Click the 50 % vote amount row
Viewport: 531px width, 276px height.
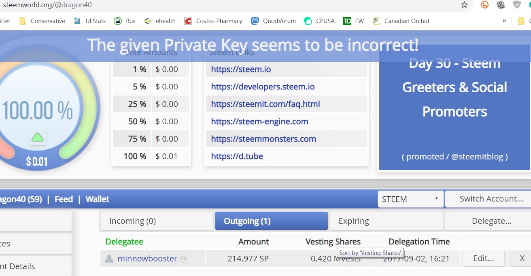click(x=151, y=121)
